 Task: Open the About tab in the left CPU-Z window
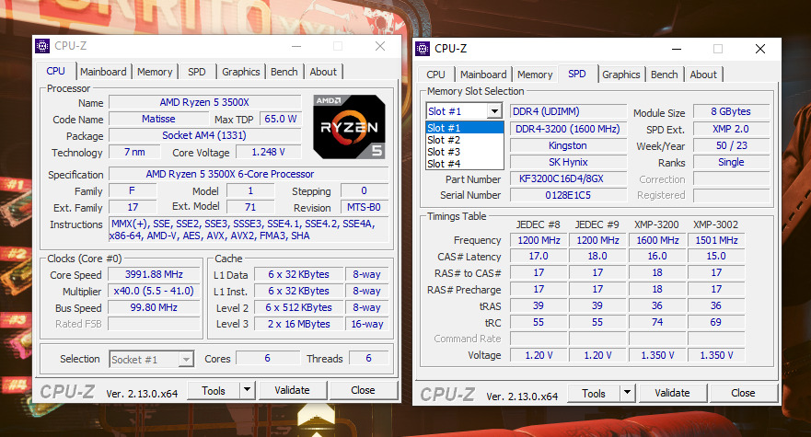point(323,72)
